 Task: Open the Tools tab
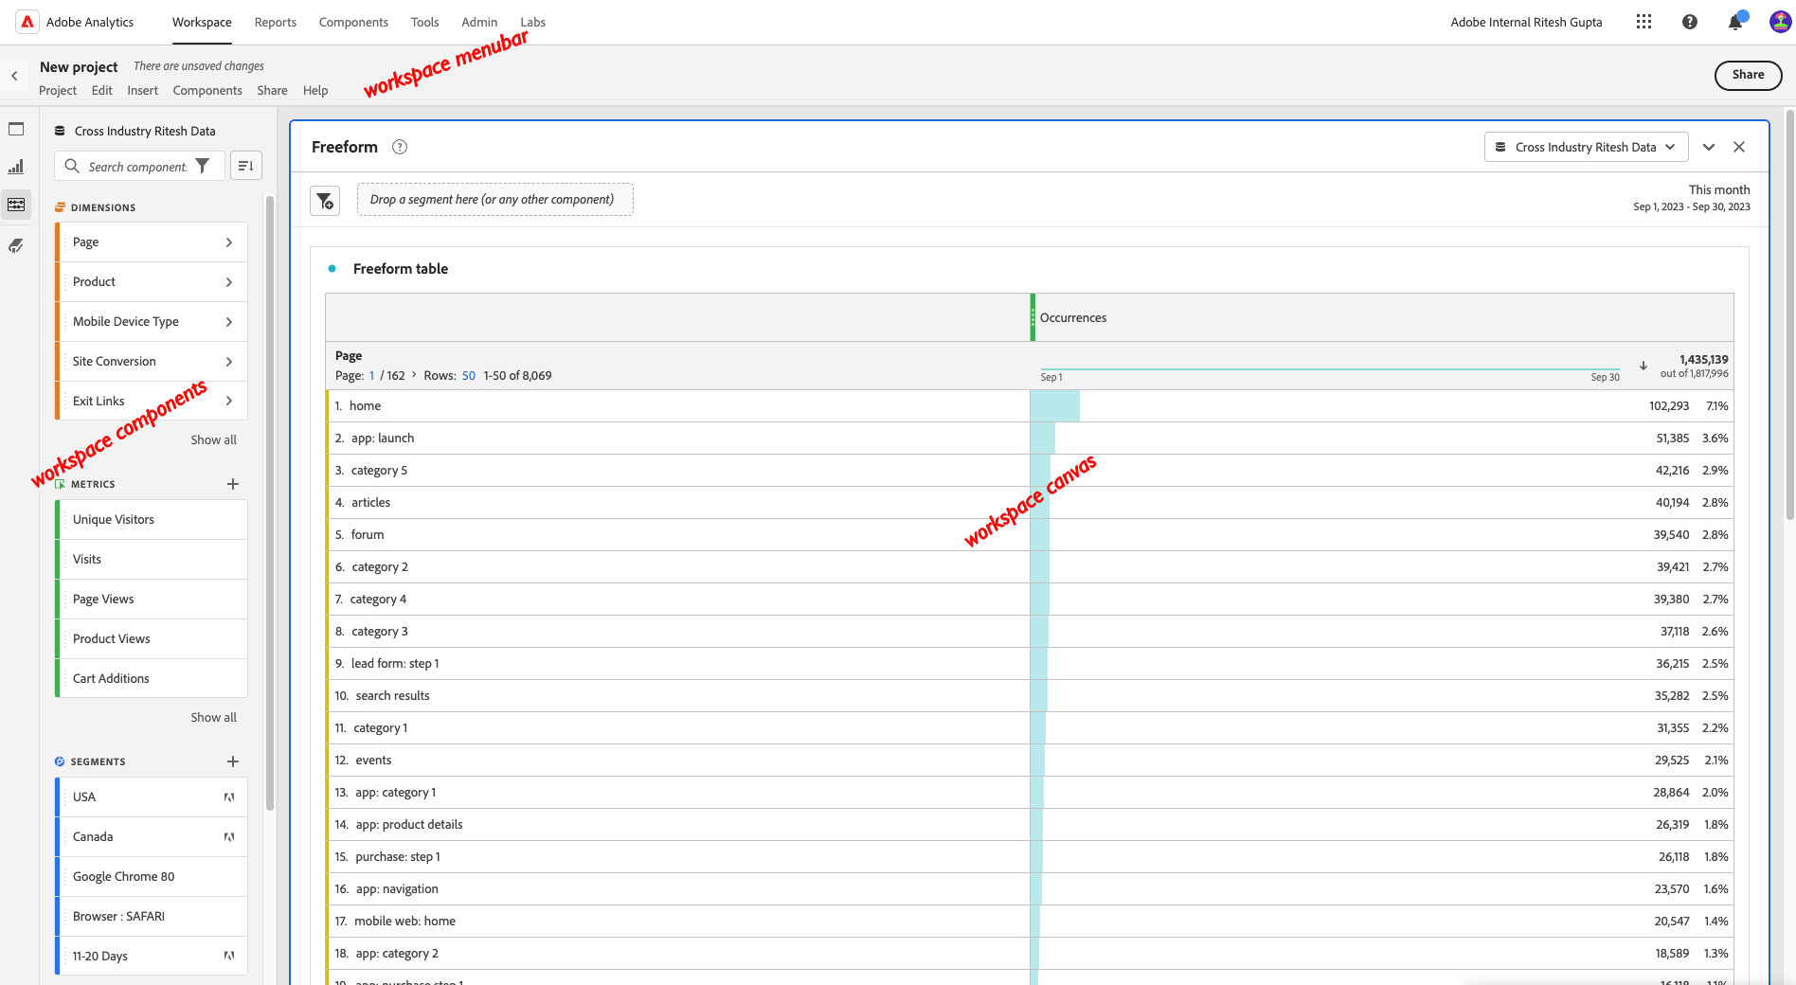pos(424,22)
